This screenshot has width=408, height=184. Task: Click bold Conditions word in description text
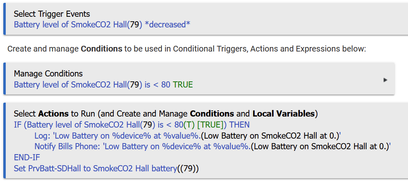pos(101,49)
